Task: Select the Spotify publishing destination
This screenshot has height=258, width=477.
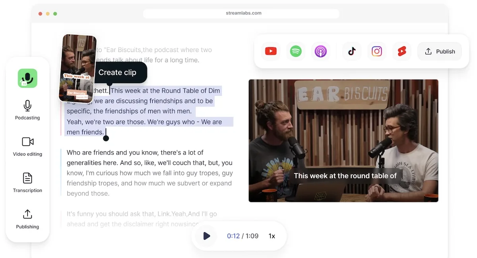Action: coord(295,51)
